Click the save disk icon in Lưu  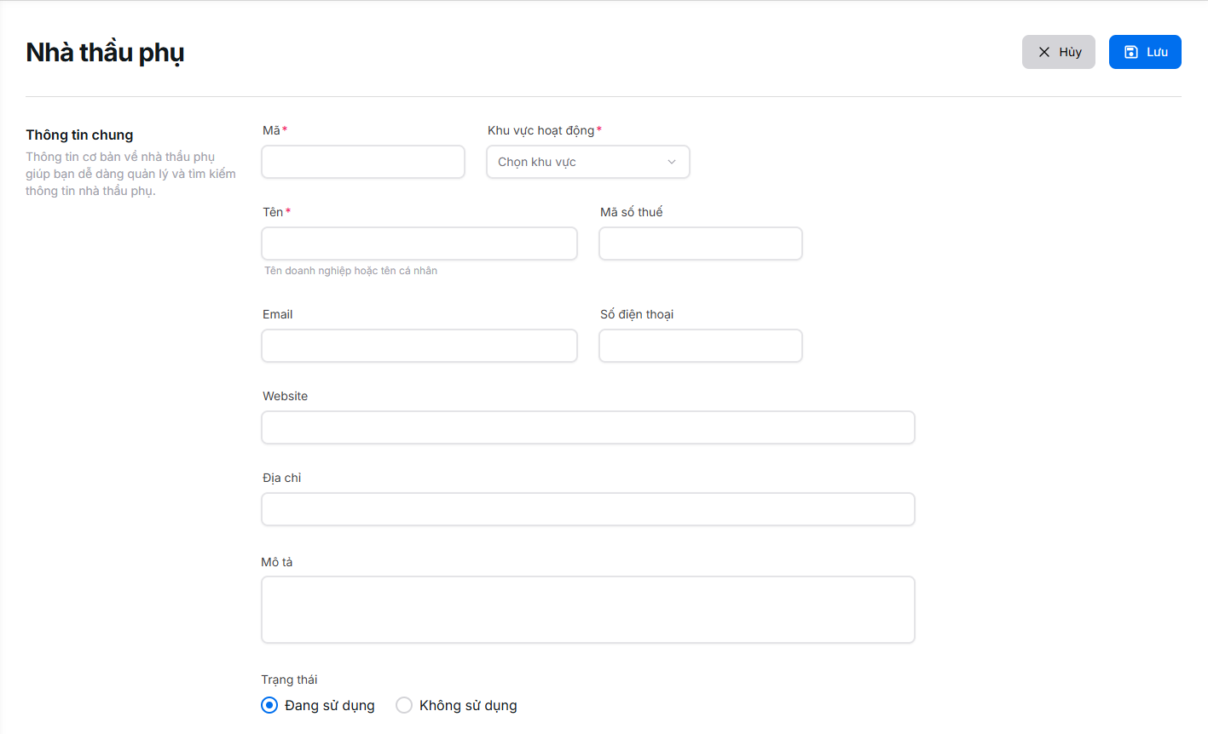pyautogui.click(x=1131, y=52)
